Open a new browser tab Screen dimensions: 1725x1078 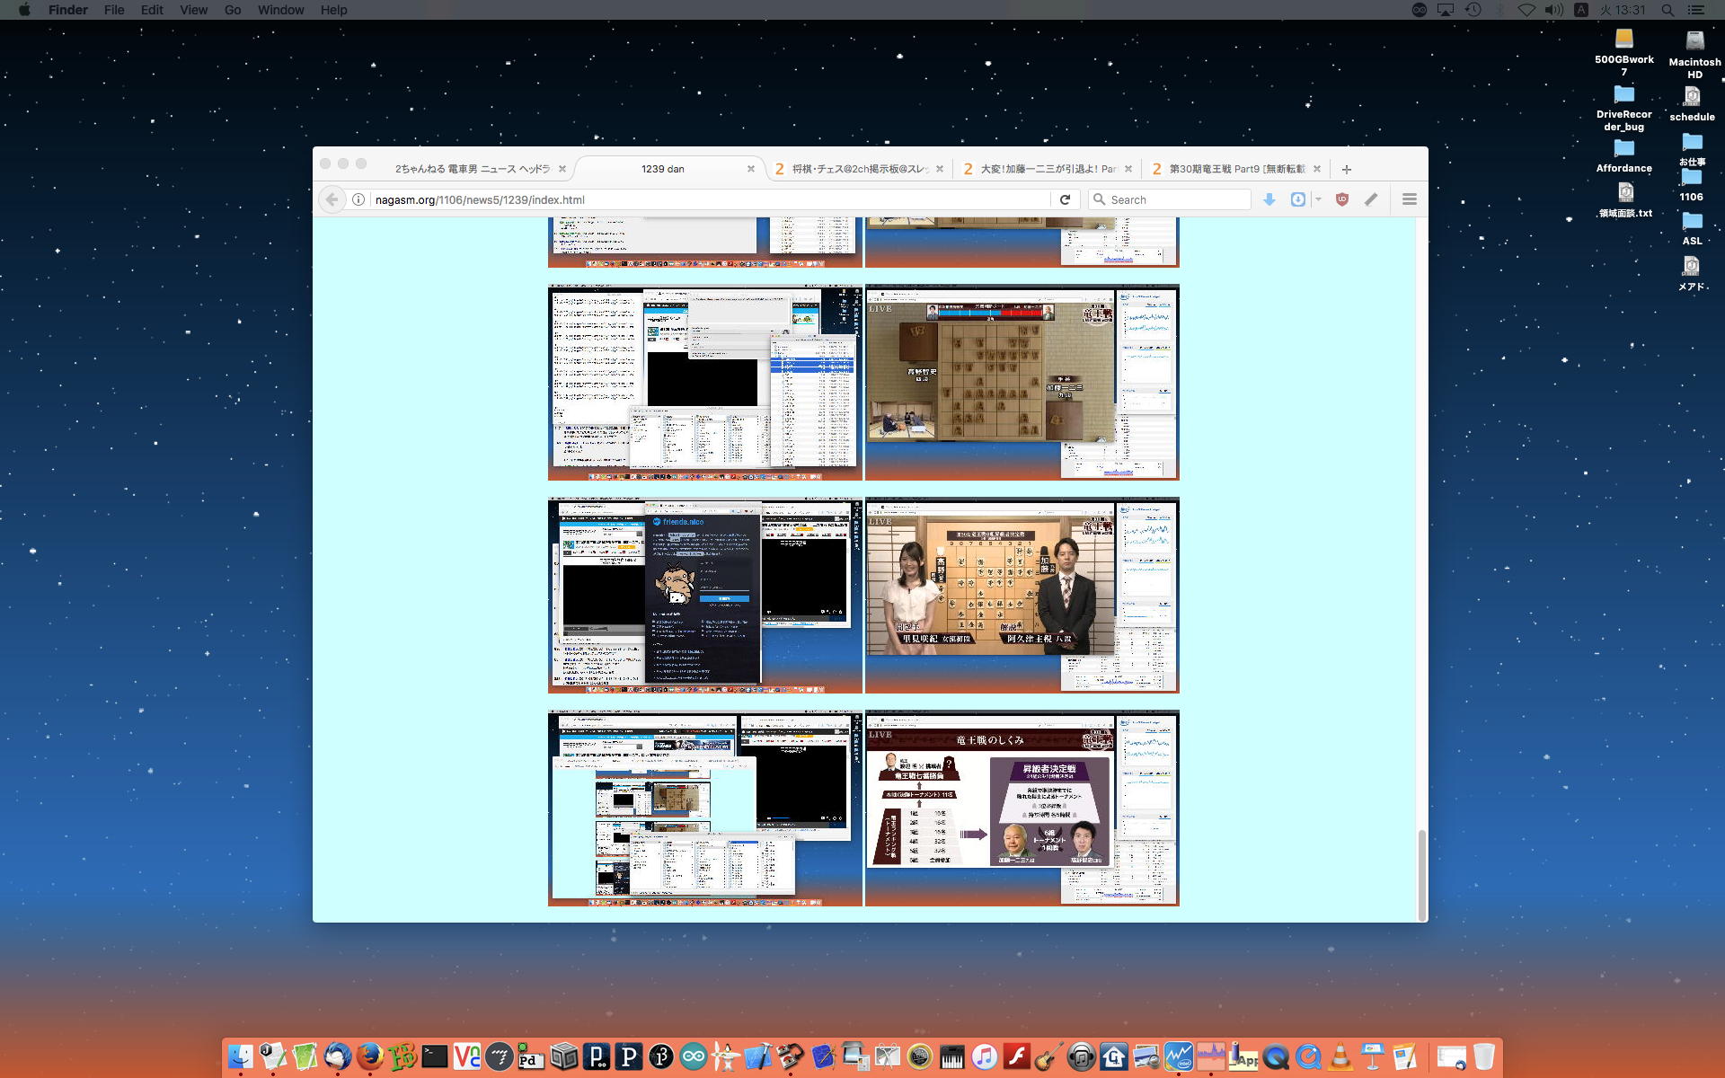coord(1346,169)
